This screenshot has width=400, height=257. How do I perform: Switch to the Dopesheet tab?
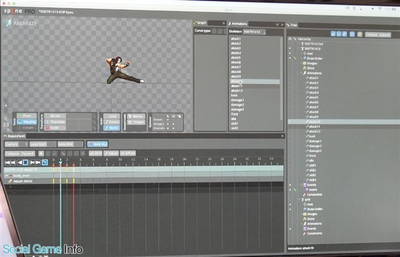point(15,136)
